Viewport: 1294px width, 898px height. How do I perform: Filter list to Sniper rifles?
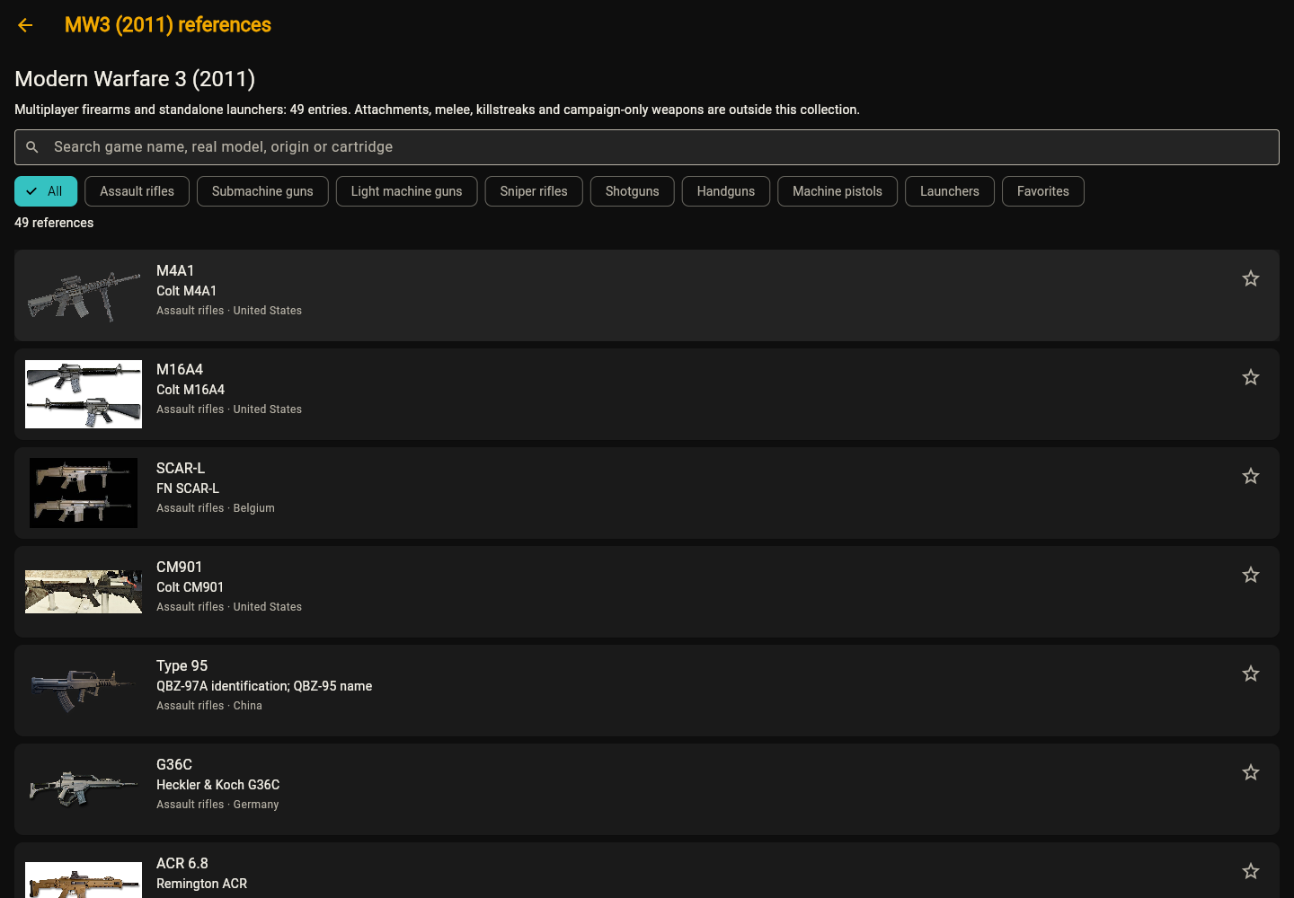(534, 191)
